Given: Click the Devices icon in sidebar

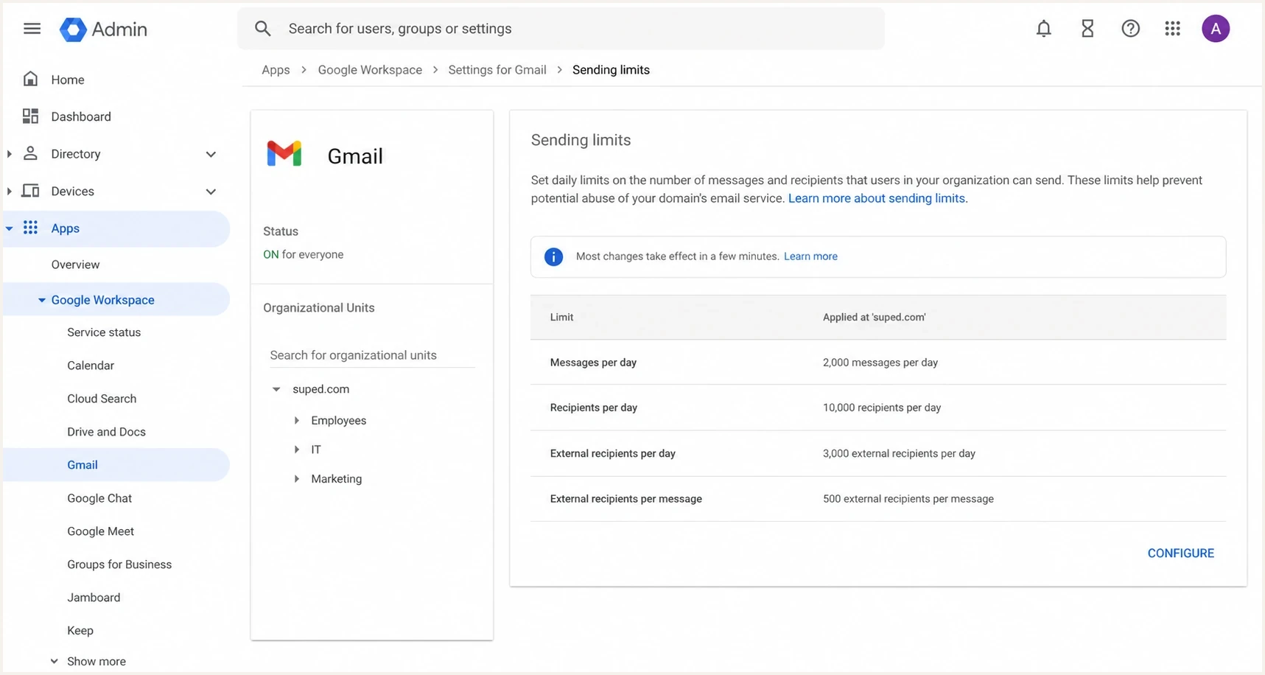Looking at the screenshot, I should tap(30, 191).
